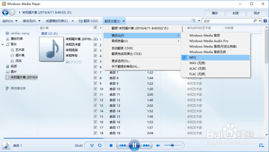
Task: Toggle 自动翻录 CD(R) option
Action: tap(142, 48)
